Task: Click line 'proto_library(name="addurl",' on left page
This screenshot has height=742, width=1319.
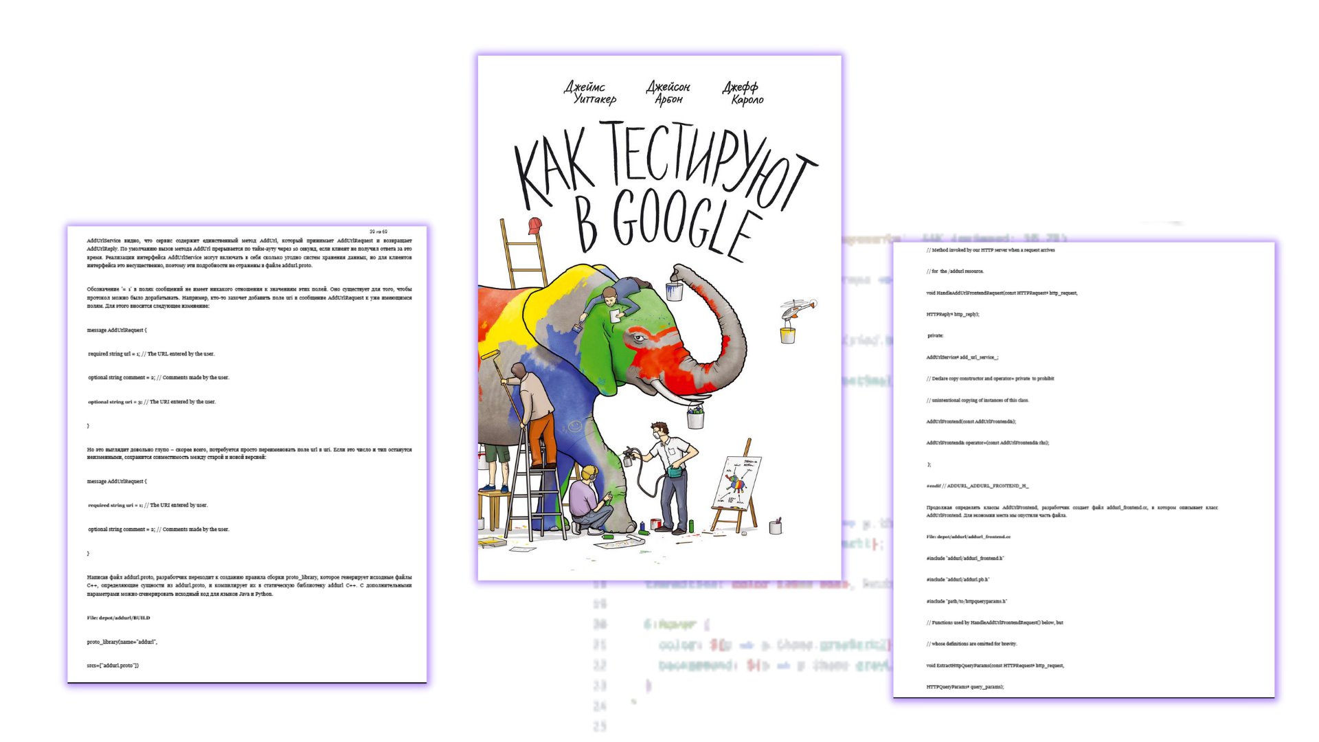Action: [x=122, y=642]
